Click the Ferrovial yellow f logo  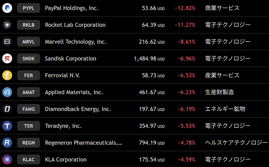click(x=7, y=75)
